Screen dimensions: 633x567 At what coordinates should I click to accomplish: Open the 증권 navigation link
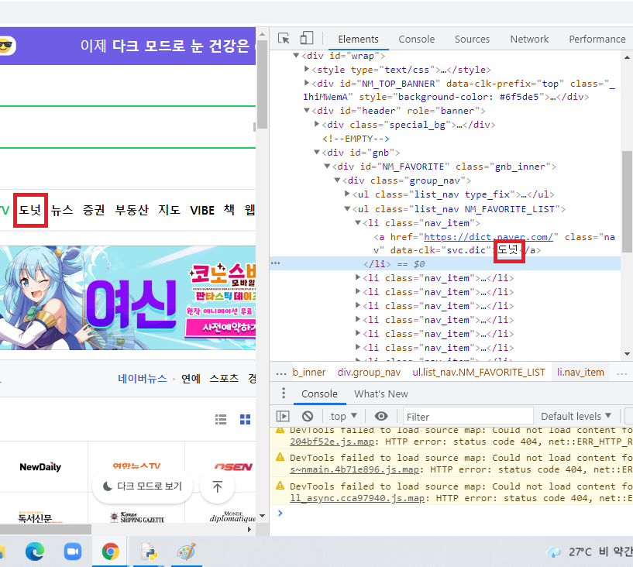[x=94, y=210]
